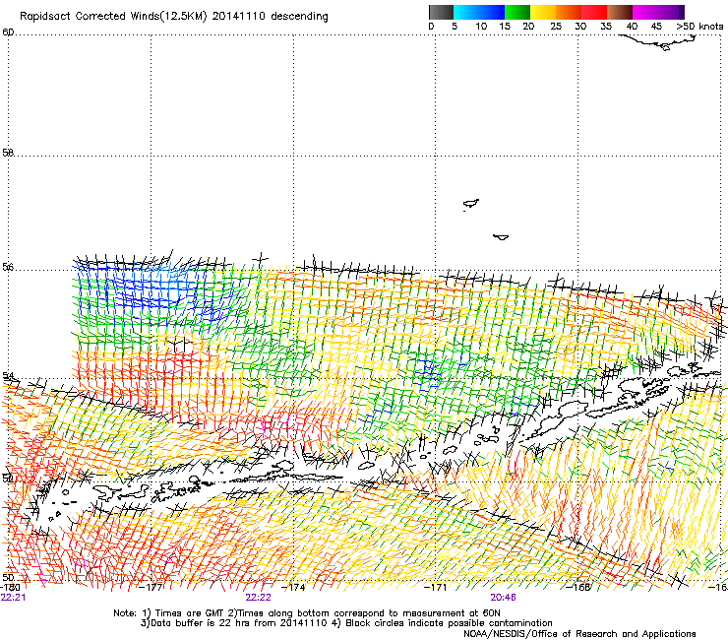728x640 pixels.
Task: Click the "25" label under the color scale
Action: tap(556, 27)
